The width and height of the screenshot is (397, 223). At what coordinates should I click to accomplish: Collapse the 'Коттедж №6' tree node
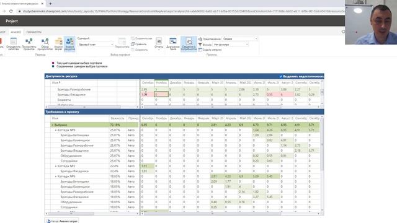[56, 176]
